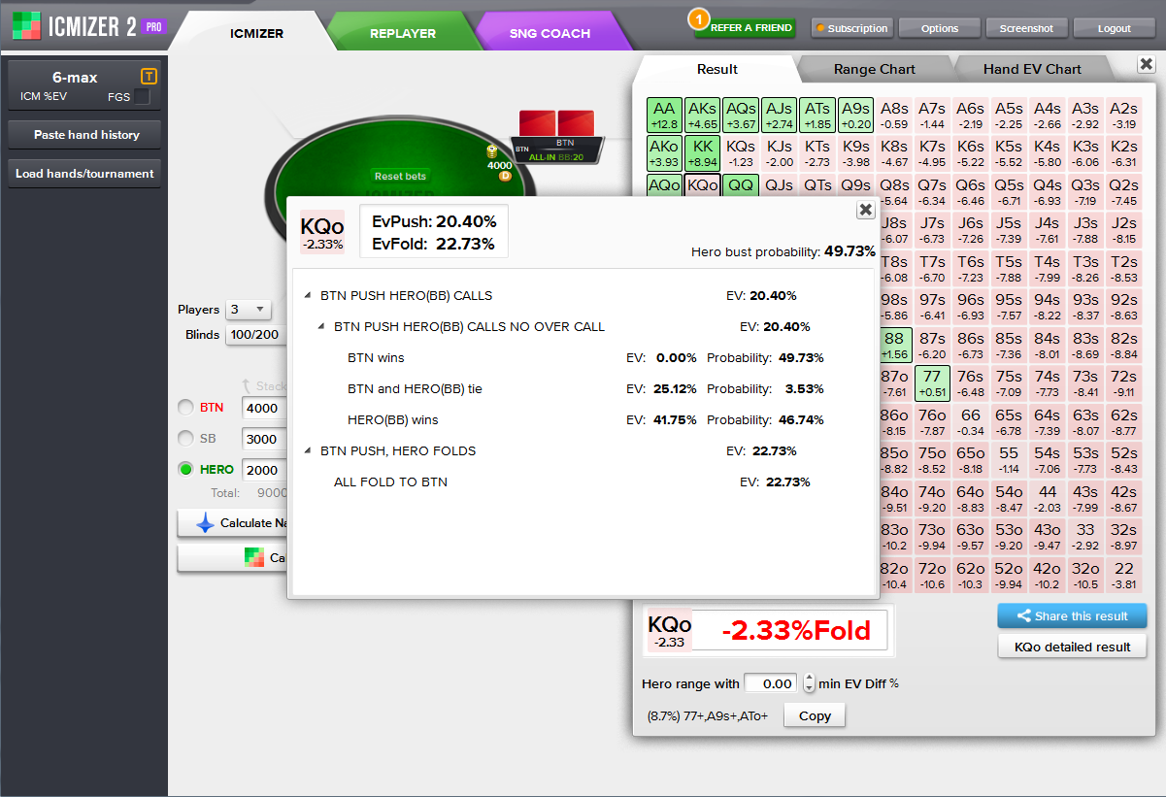Open the SNG COACH tab
Viewport: 1166px width, 797px height.
point(550,33)
